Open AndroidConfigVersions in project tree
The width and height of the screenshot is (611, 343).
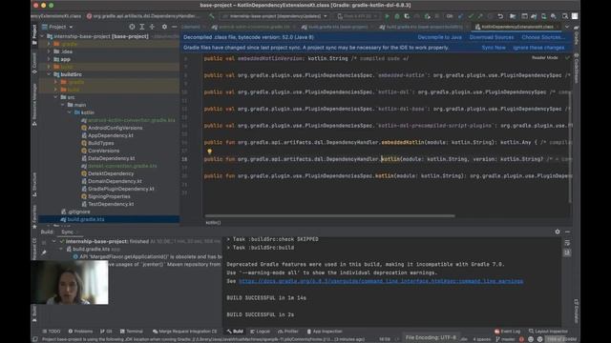[115, 128]
